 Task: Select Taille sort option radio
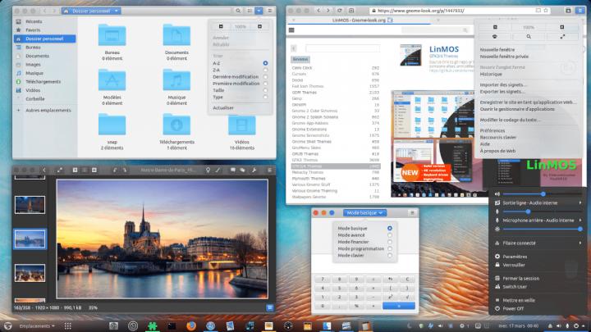(x=265, y=90)
